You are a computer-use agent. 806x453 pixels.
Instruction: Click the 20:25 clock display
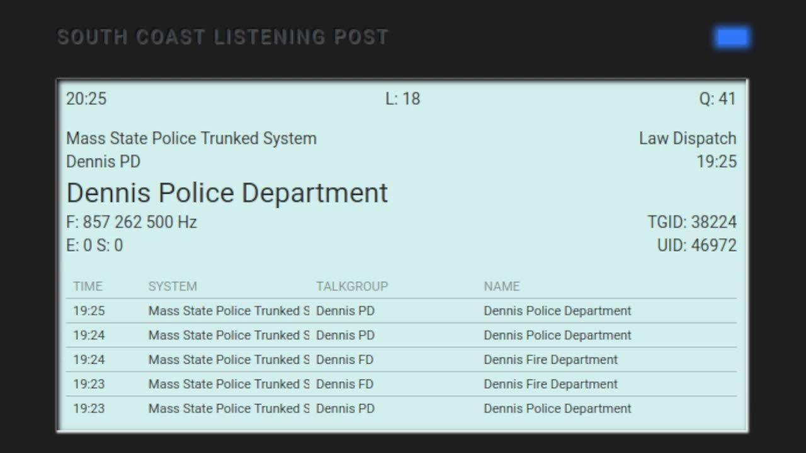(x=86, y=99)
